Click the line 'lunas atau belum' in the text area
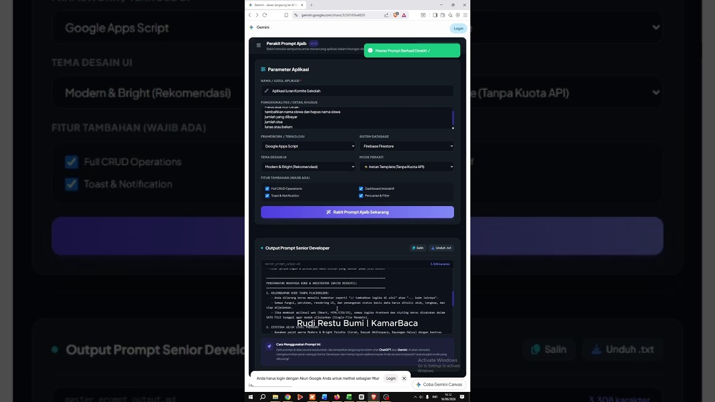 tap(279, 127)
